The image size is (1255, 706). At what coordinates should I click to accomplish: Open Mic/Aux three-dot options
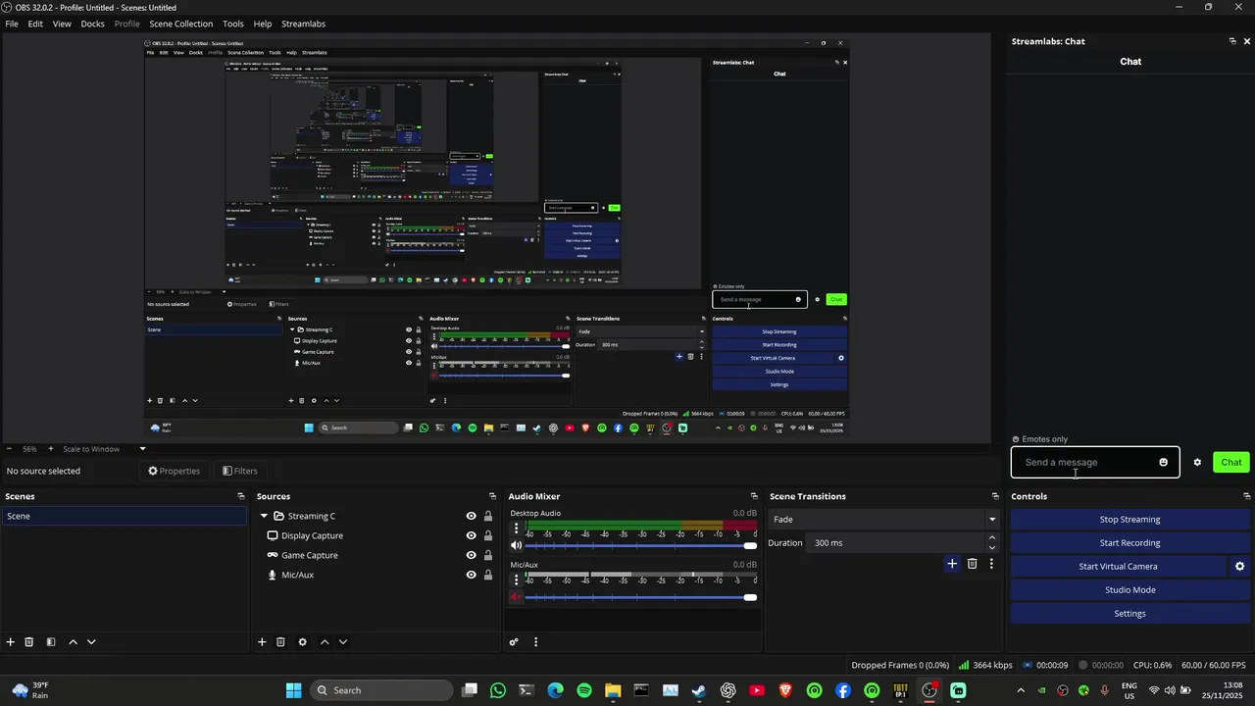(517, 580)
